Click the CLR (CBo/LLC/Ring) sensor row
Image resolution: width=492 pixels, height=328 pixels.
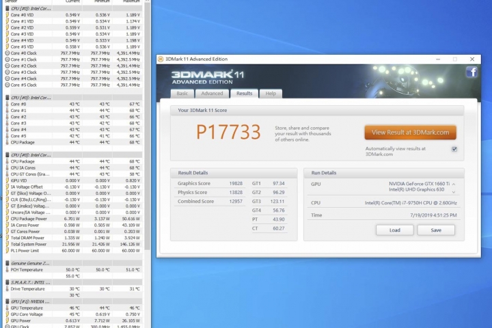tap(74, 200)
